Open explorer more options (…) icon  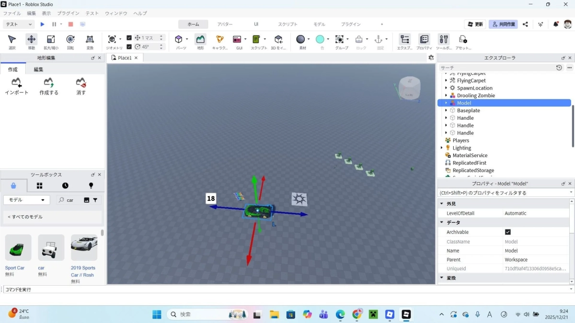569,68
